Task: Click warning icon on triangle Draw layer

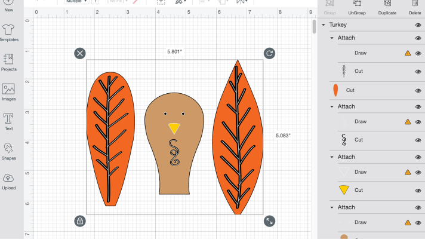Action: pos(408,172)
